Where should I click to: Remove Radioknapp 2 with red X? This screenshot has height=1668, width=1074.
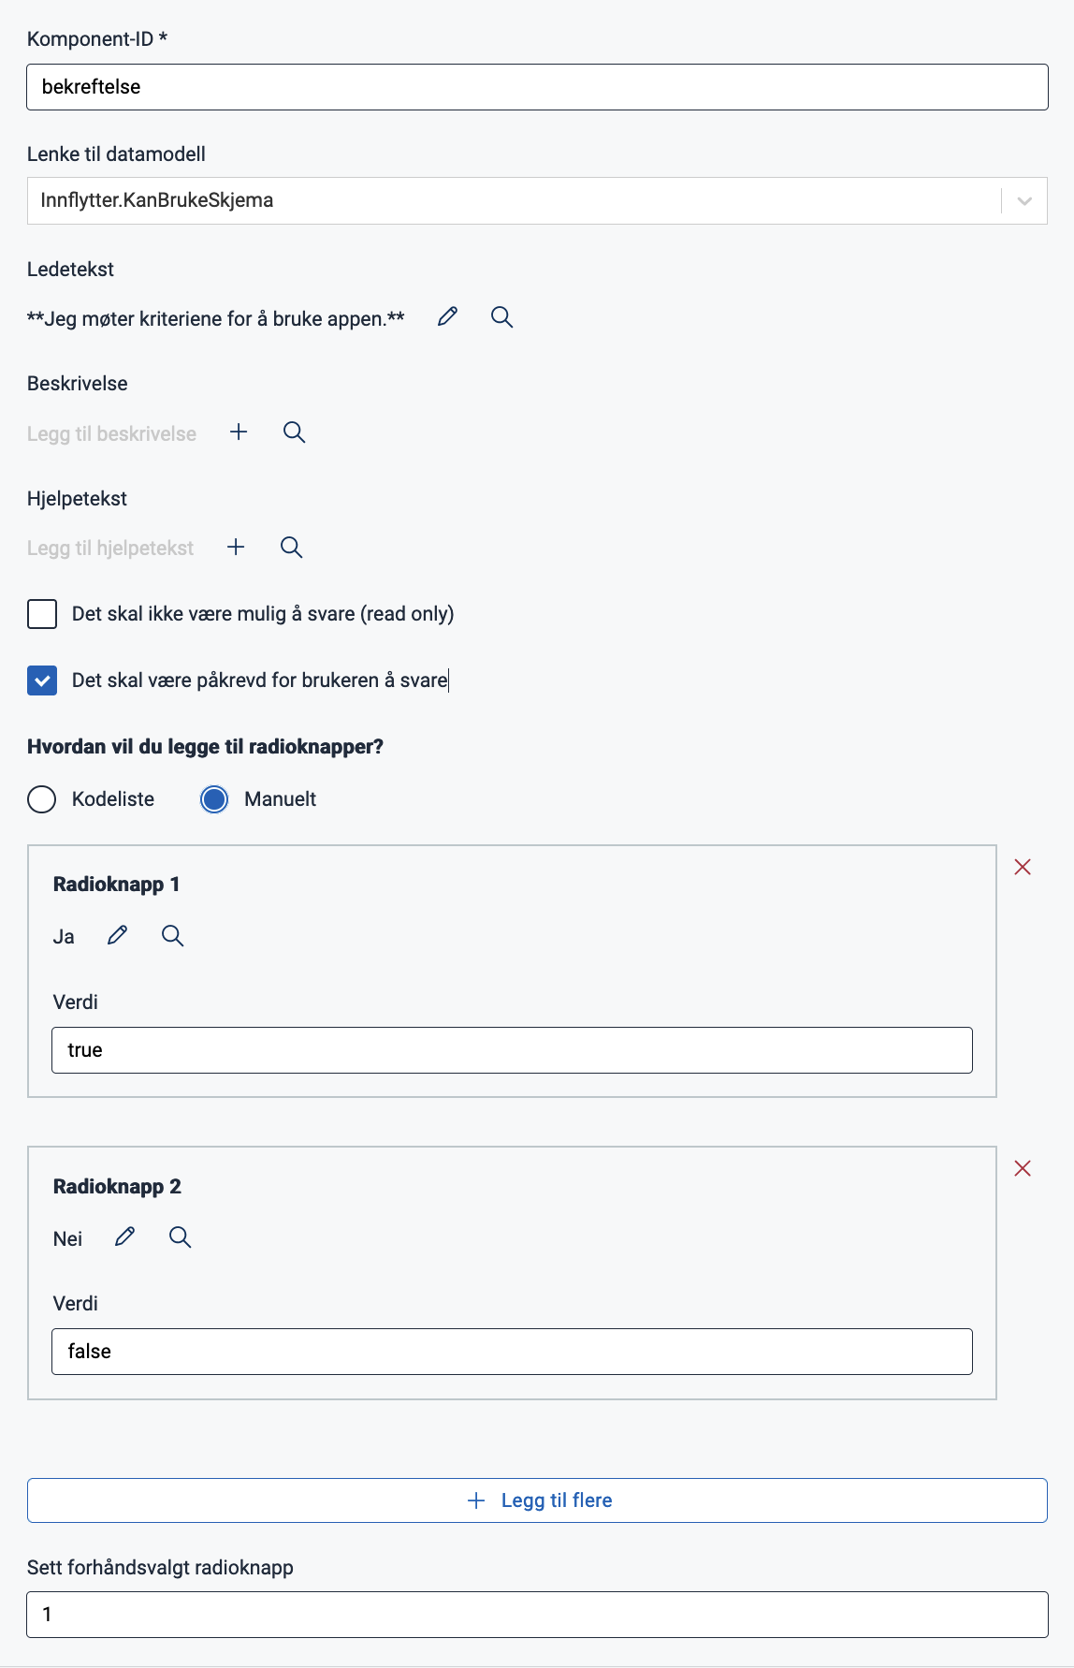click(1023, 1168)
